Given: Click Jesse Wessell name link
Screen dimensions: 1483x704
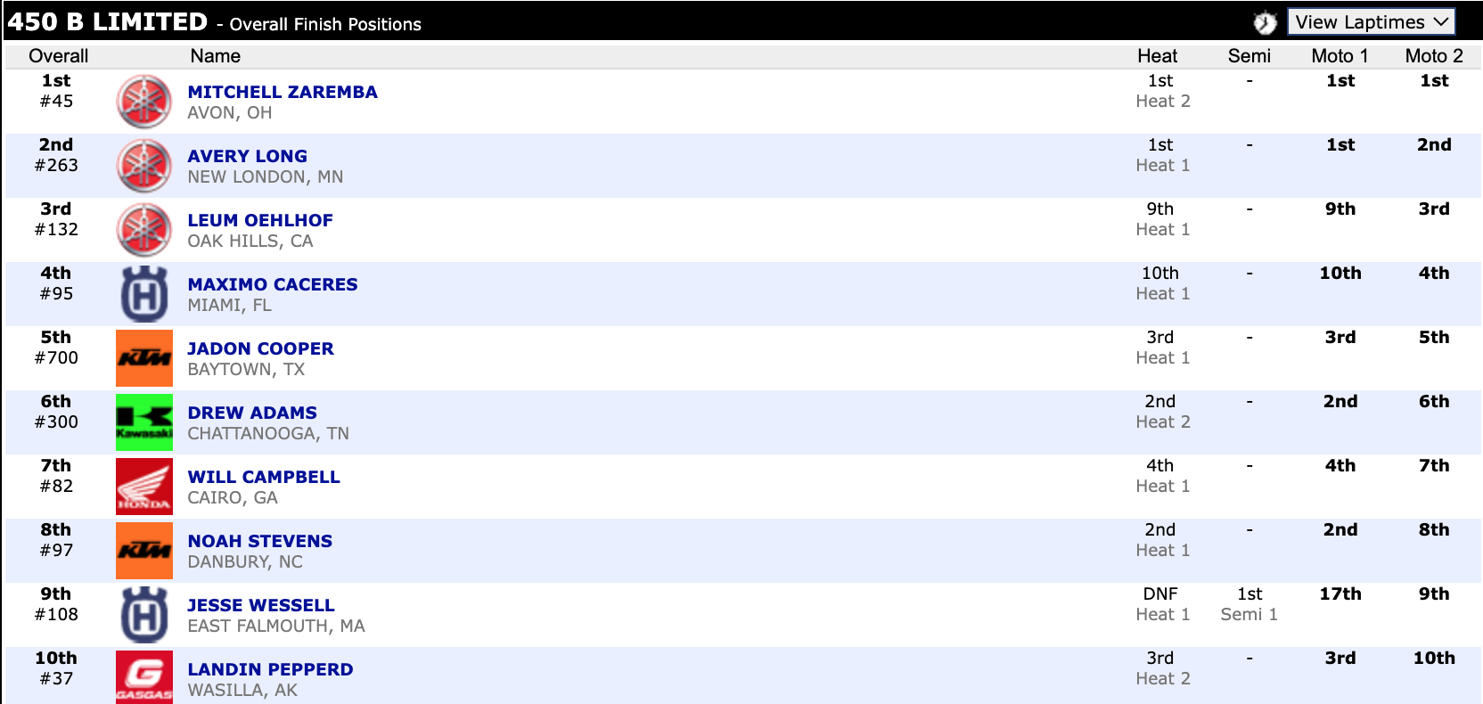Looking at the screenshot, I should coord(260,605).
